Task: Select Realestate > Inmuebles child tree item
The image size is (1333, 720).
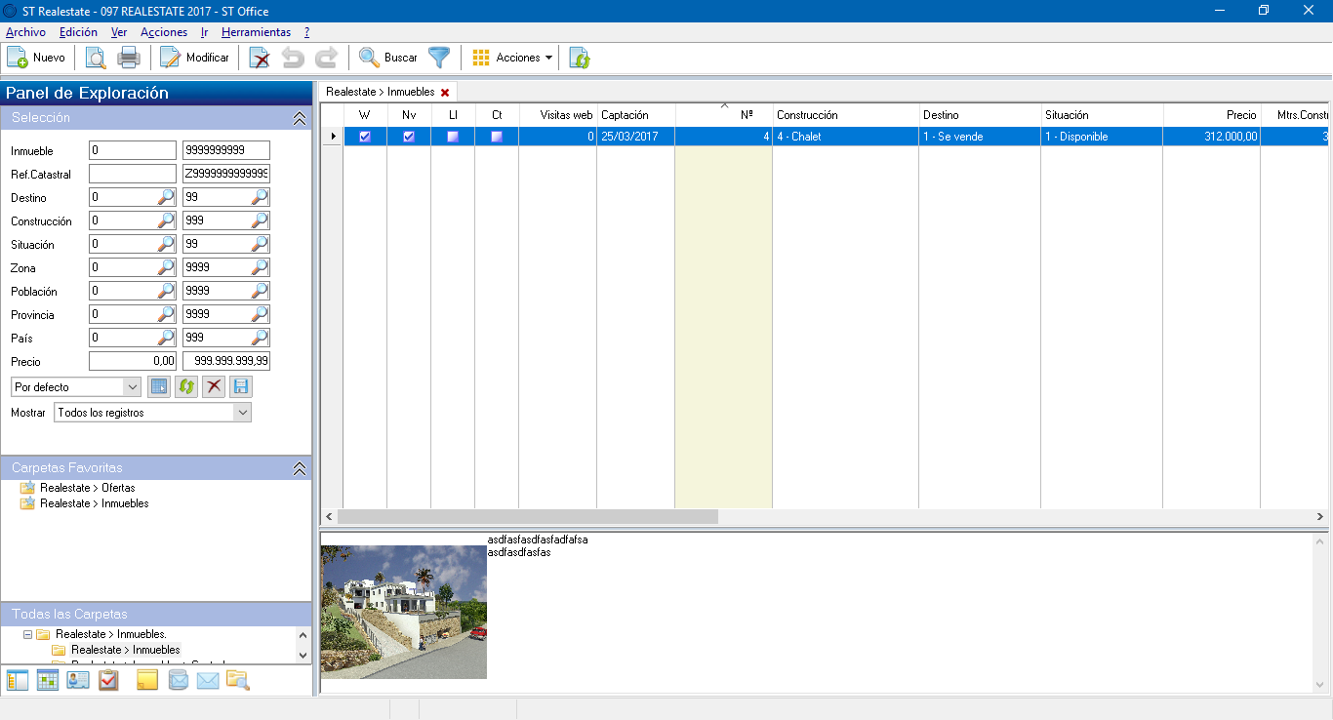Action: point(126,650)
